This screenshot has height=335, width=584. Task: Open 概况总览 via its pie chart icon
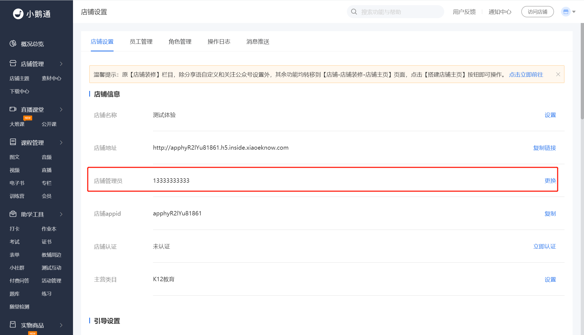pos(13,44)
